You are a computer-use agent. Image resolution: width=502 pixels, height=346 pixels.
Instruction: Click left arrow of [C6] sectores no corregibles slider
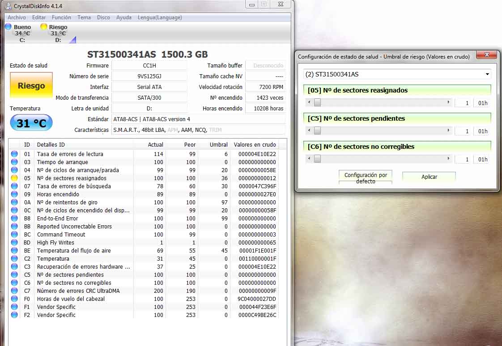309,159
